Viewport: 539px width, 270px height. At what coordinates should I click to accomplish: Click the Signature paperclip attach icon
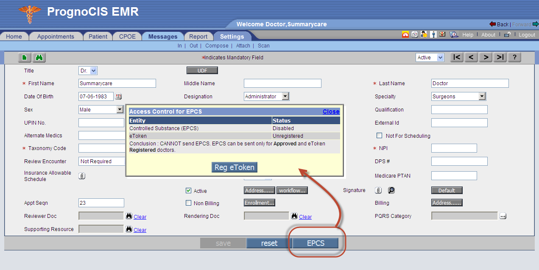(378, 190)
